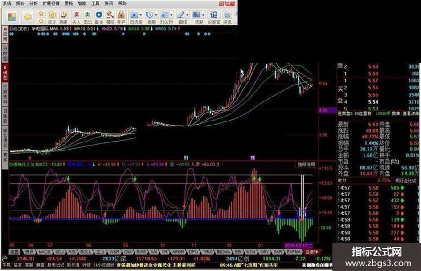Click the 2015-02-17 date marker
The width and height of the screenshot is (421, 271).
298,246
